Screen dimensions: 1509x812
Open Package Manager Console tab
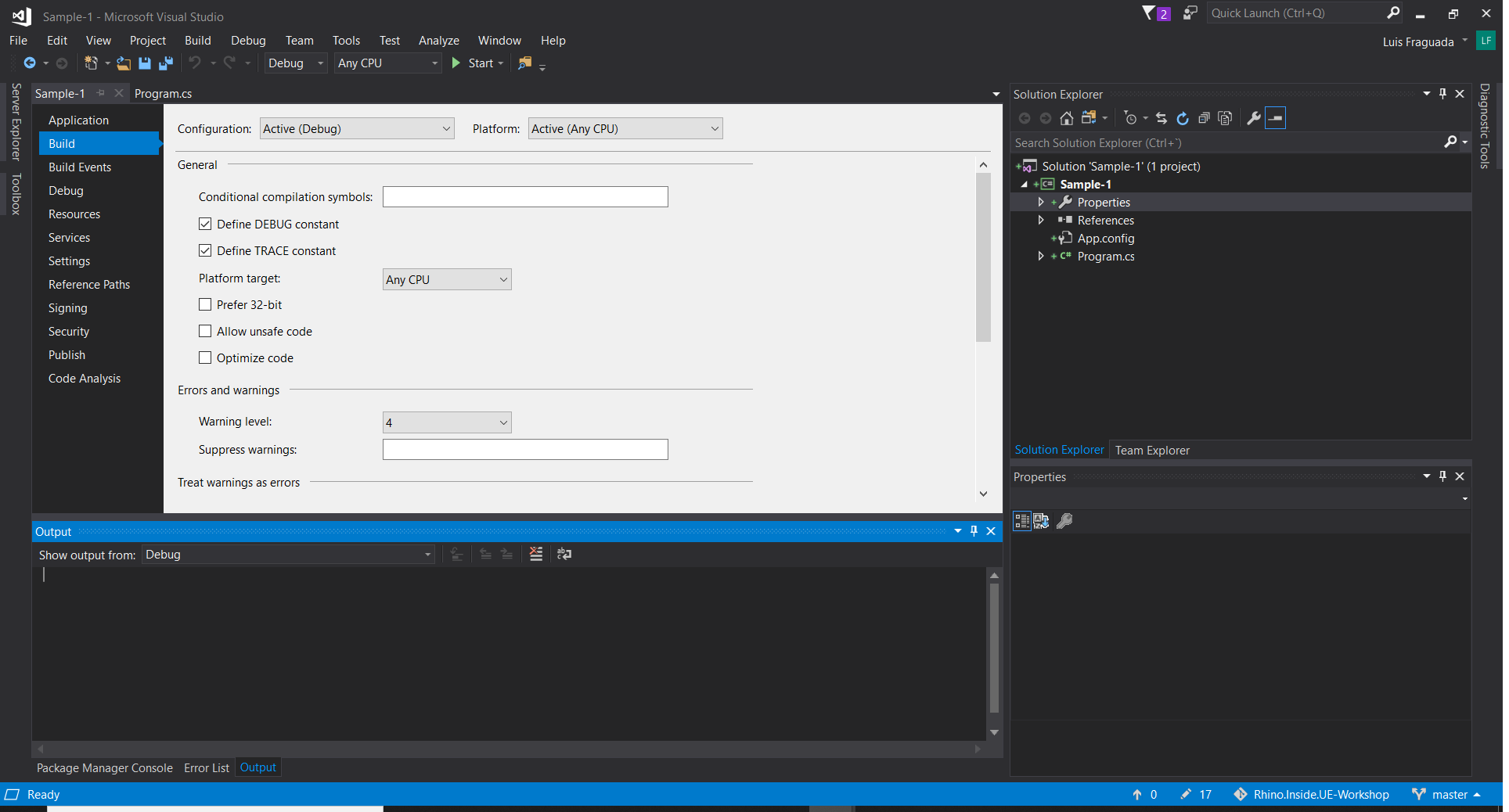click(105, 768)
